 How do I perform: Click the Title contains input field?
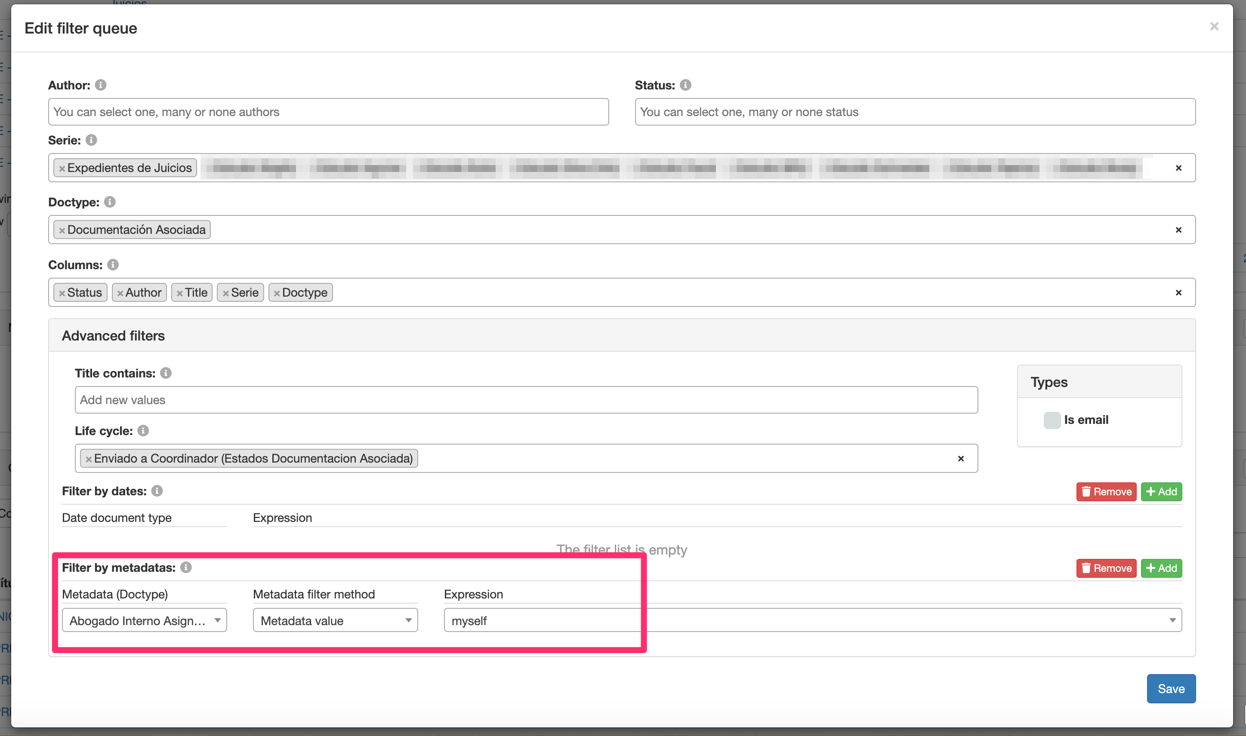(x=526, y=400)
